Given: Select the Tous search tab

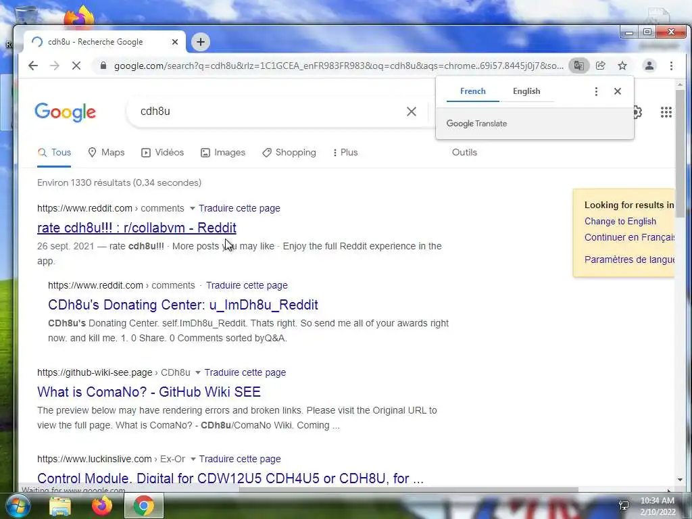Looking at the screenshot, I should point(54,153).
